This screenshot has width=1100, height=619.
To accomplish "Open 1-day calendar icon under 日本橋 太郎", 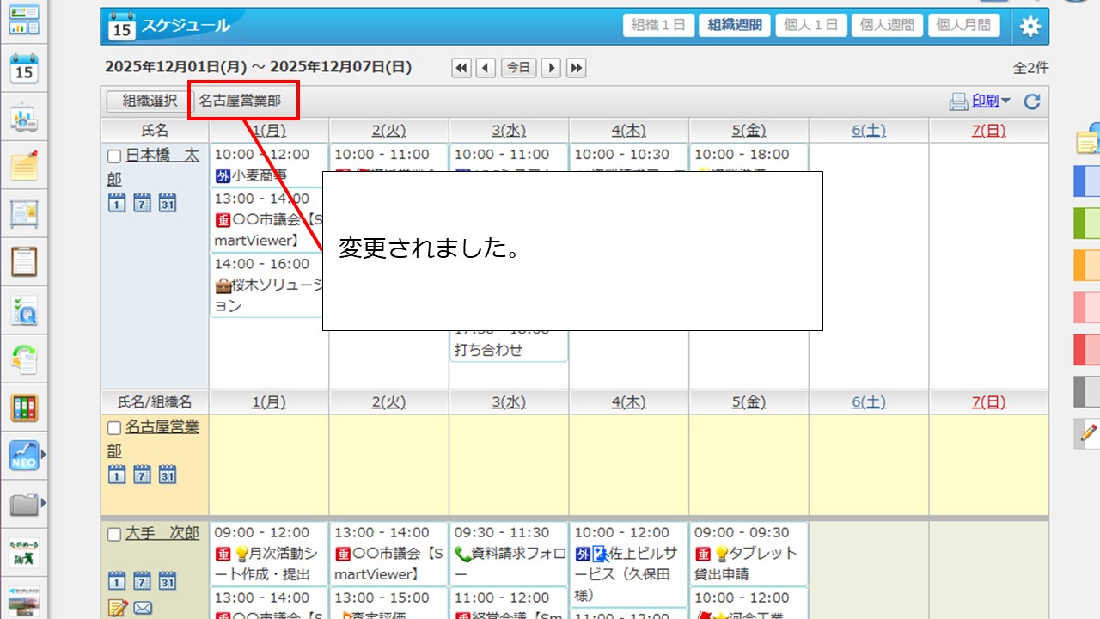I will tap(117, 203).
